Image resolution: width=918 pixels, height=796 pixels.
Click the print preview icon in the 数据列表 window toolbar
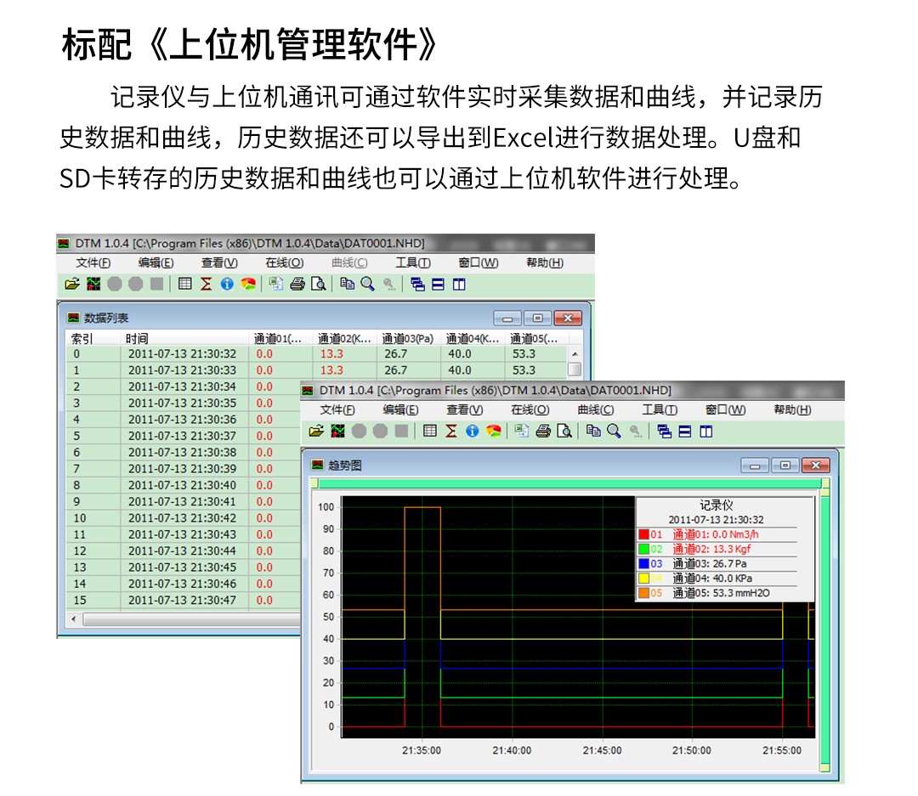318,285
